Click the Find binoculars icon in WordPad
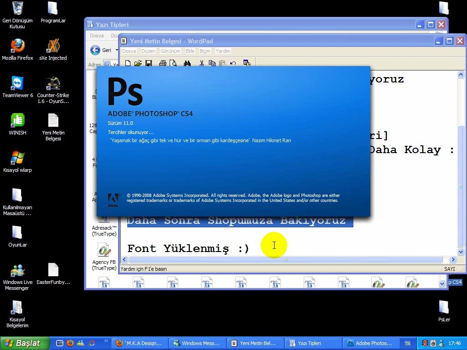Viewport: 467px width, 350px height. click(x=187, y=63)
